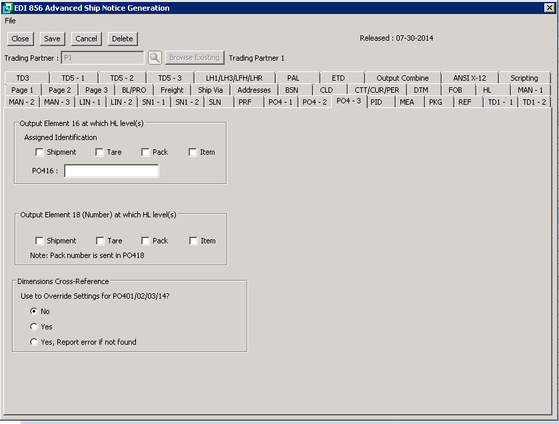Select the Yes radio button
The image size is (559, 424).
click(x=34, y=327)
